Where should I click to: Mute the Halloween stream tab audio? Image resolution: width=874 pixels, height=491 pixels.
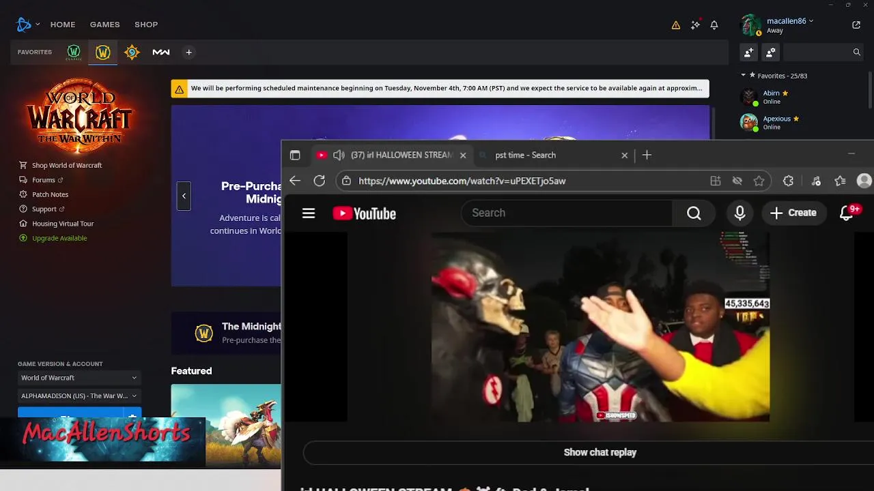click(339, 155)
